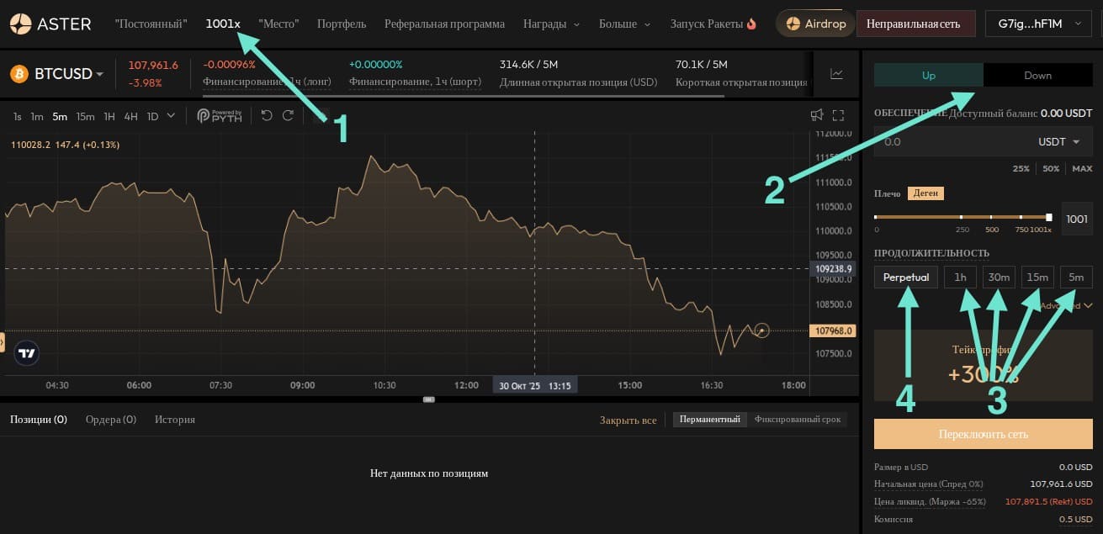1103x534 pixels.
Task: Expand the Награды menu
Action: pyautogui.click(x=551, y=24)
